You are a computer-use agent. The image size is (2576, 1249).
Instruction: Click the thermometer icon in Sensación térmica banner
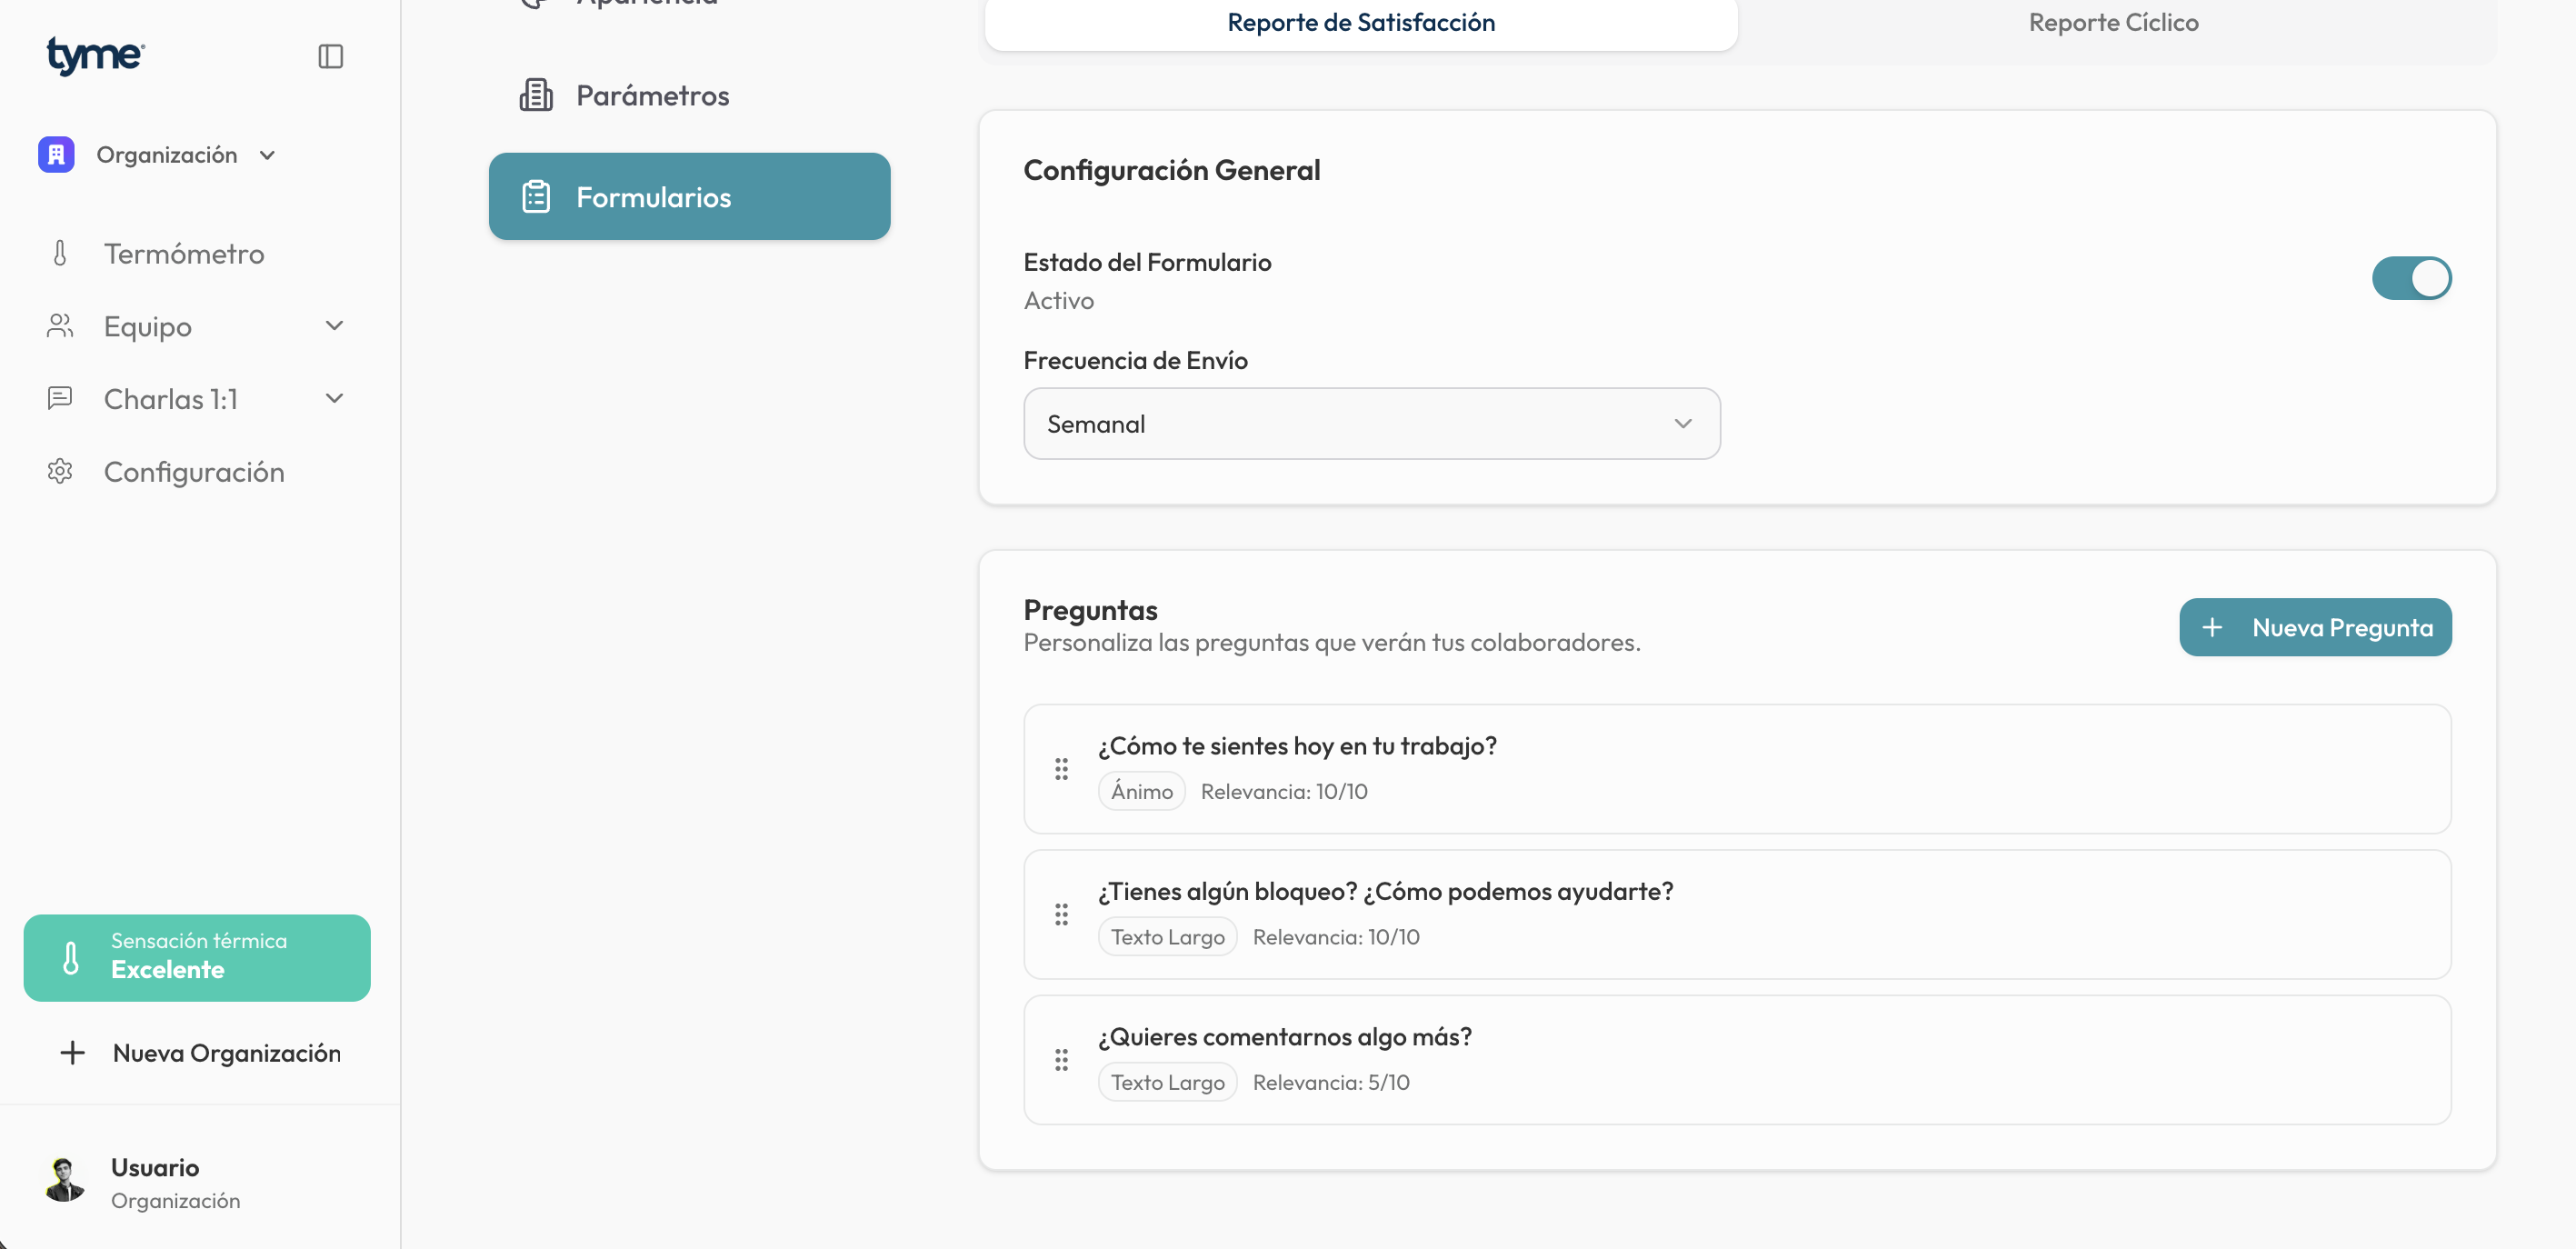(x=69, y=957)
